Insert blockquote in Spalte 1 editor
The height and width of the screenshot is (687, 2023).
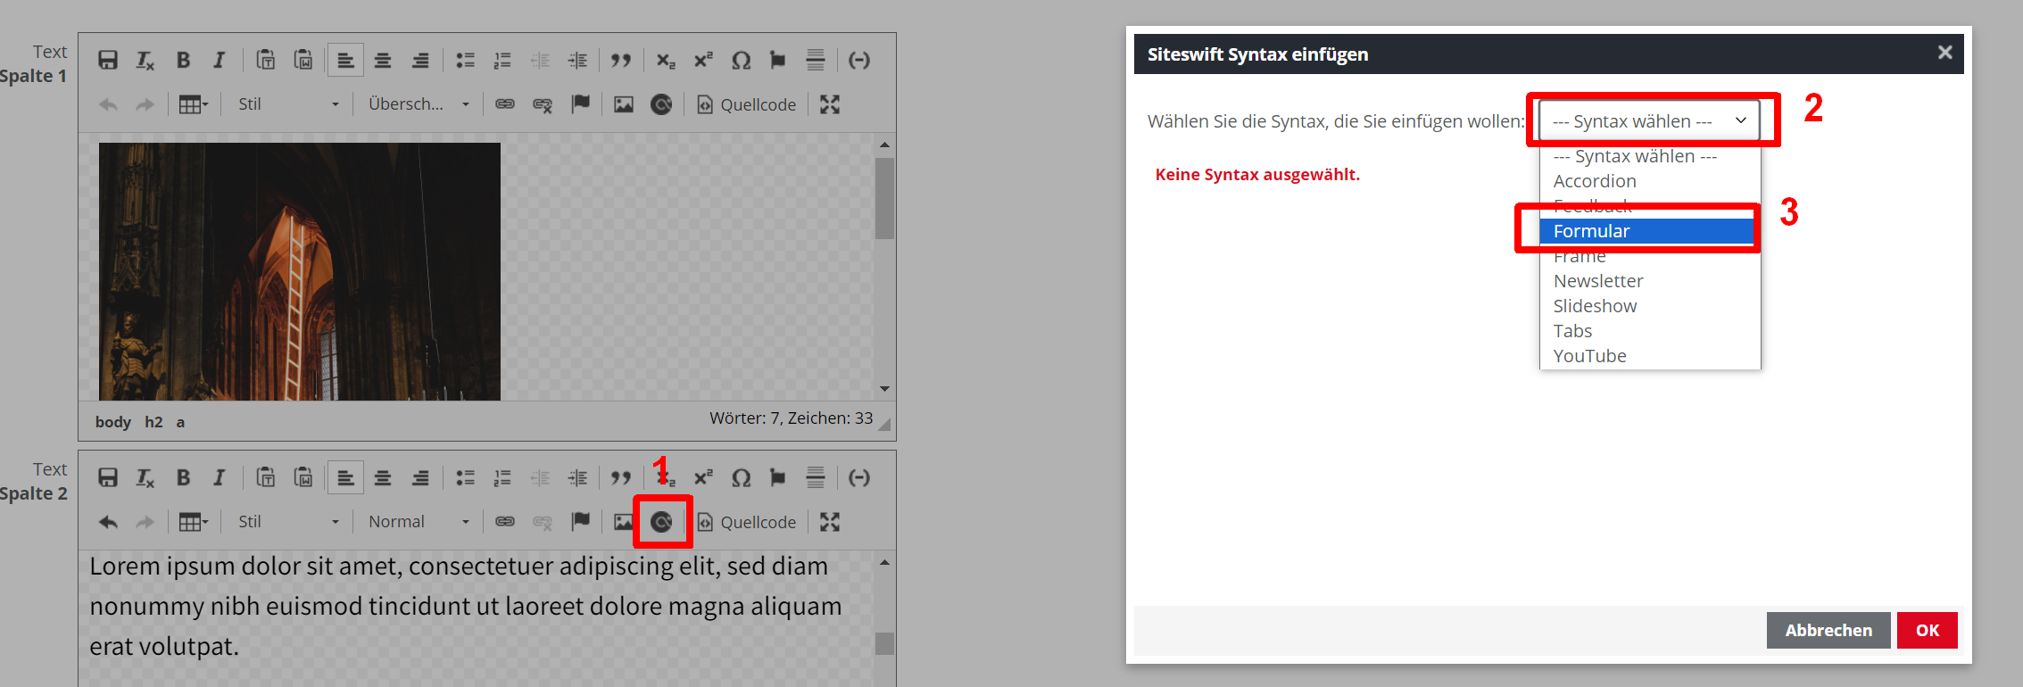621,60
